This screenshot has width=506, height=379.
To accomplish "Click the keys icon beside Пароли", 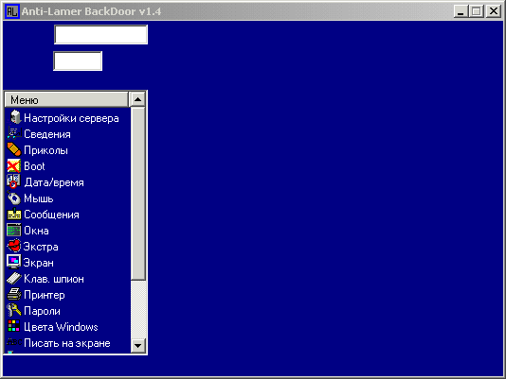I will pyautogui.click(x=14, y=310).
